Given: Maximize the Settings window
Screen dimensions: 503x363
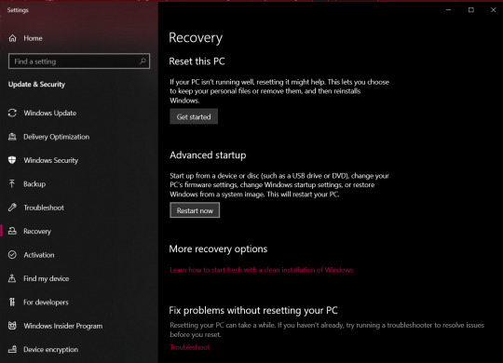Looking at the screenshot, I should pos(471,10).
